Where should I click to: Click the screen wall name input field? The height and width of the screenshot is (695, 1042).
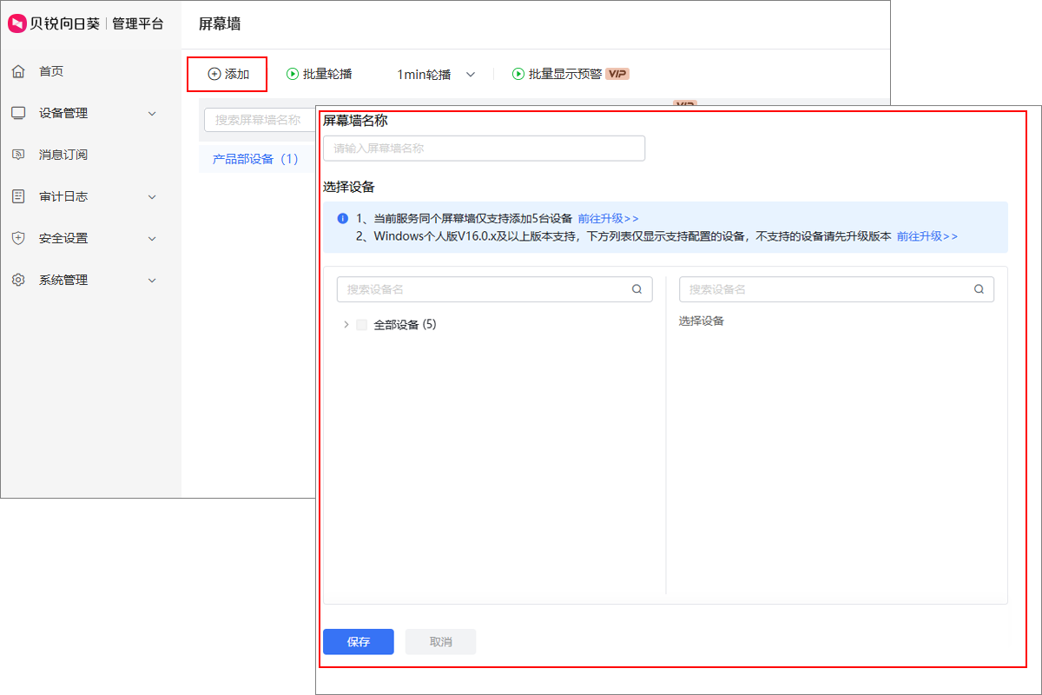(x=484, y=148)
